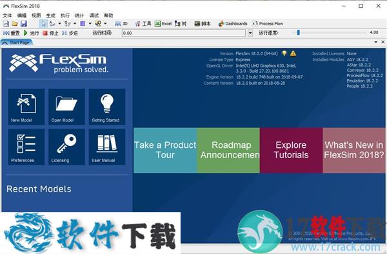Click the run speed value 4.00
This screenshot has height=254, width=387.
point(374,33)
